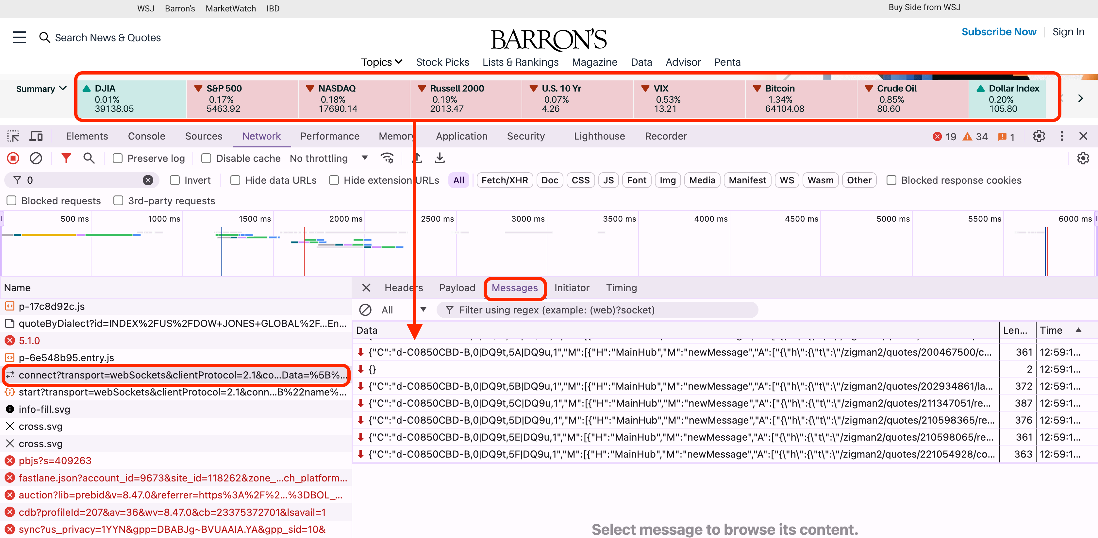
Task: Enable Preserve log checkbox
Action: [x=118, y=159]
